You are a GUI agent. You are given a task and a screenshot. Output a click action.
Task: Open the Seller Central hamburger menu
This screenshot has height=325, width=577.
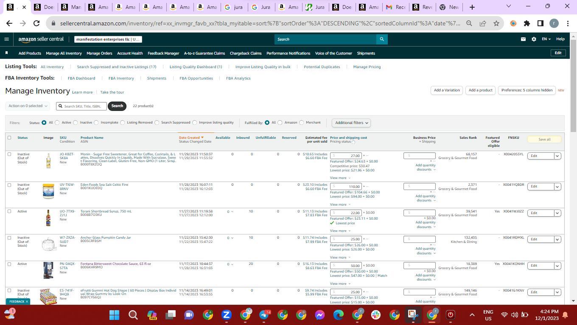pyautogui.click(x=6, y=39)
